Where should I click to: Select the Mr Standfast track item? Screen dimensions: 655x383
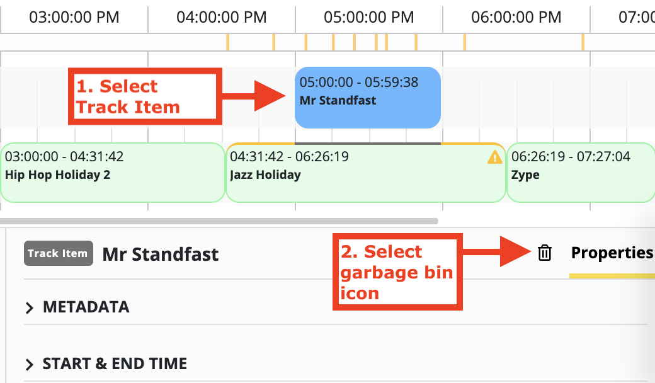367,98
